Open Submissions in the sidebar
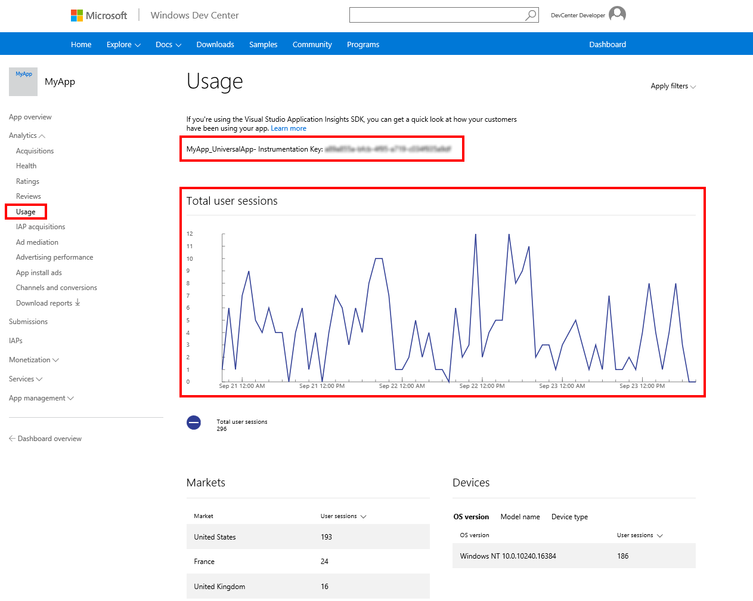This screenshot has height=601, width=753. 28,322
